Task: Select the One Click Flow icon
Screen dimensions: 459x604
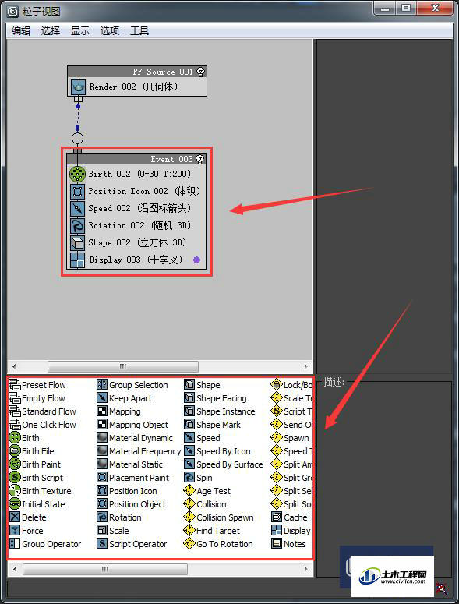Action: click(15, 425)
